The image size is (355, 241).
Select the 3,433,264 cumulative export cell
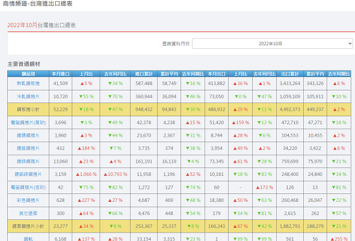click(x=290, y=83)
